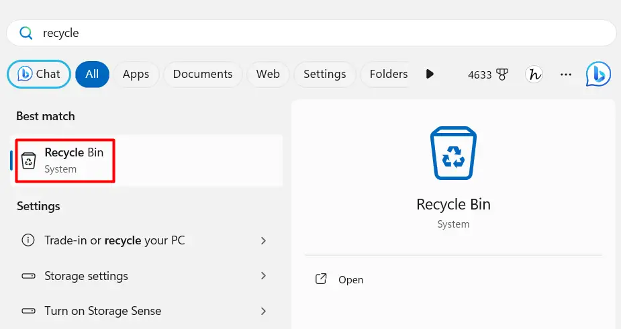Open the three-dot more options menu
The width and height of the screenshot is (621, 329).
click(565, 75)
